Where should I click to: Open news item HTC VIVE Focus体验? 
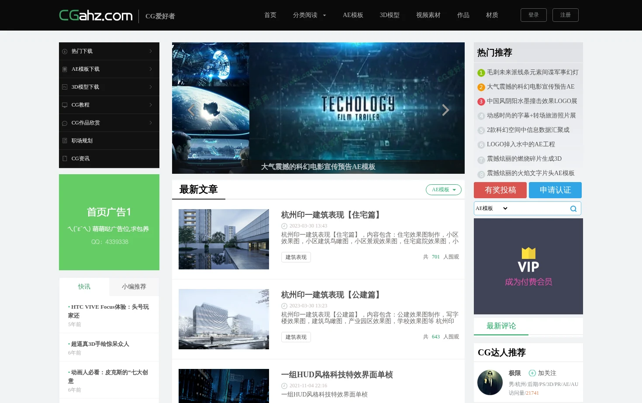[108, 311]
